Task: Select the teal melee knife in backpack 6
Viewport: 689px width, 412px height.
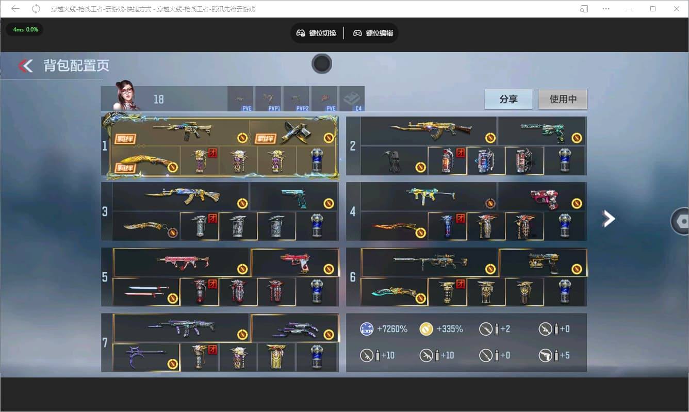Action: [394, 292]
